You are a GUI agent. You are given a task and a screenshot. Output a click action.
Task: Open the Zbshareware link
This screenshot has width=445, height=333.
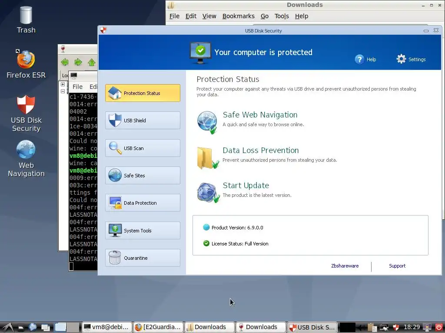(345, 266)
